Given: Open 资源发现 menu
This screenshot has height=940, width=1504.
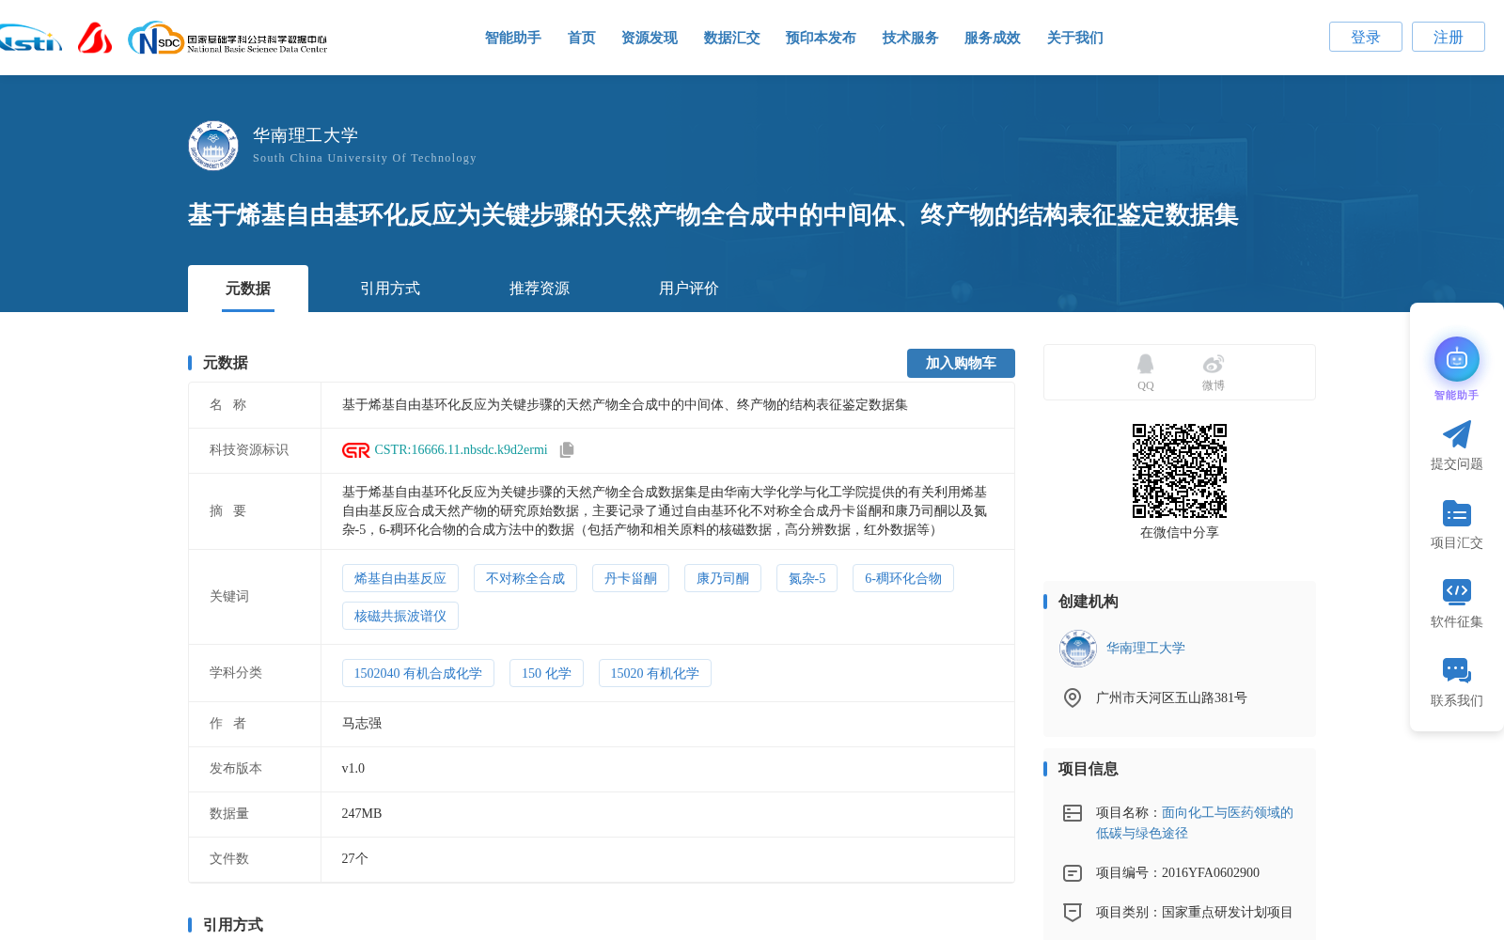Looking at the screenshot, I should [x=650, y=38].
